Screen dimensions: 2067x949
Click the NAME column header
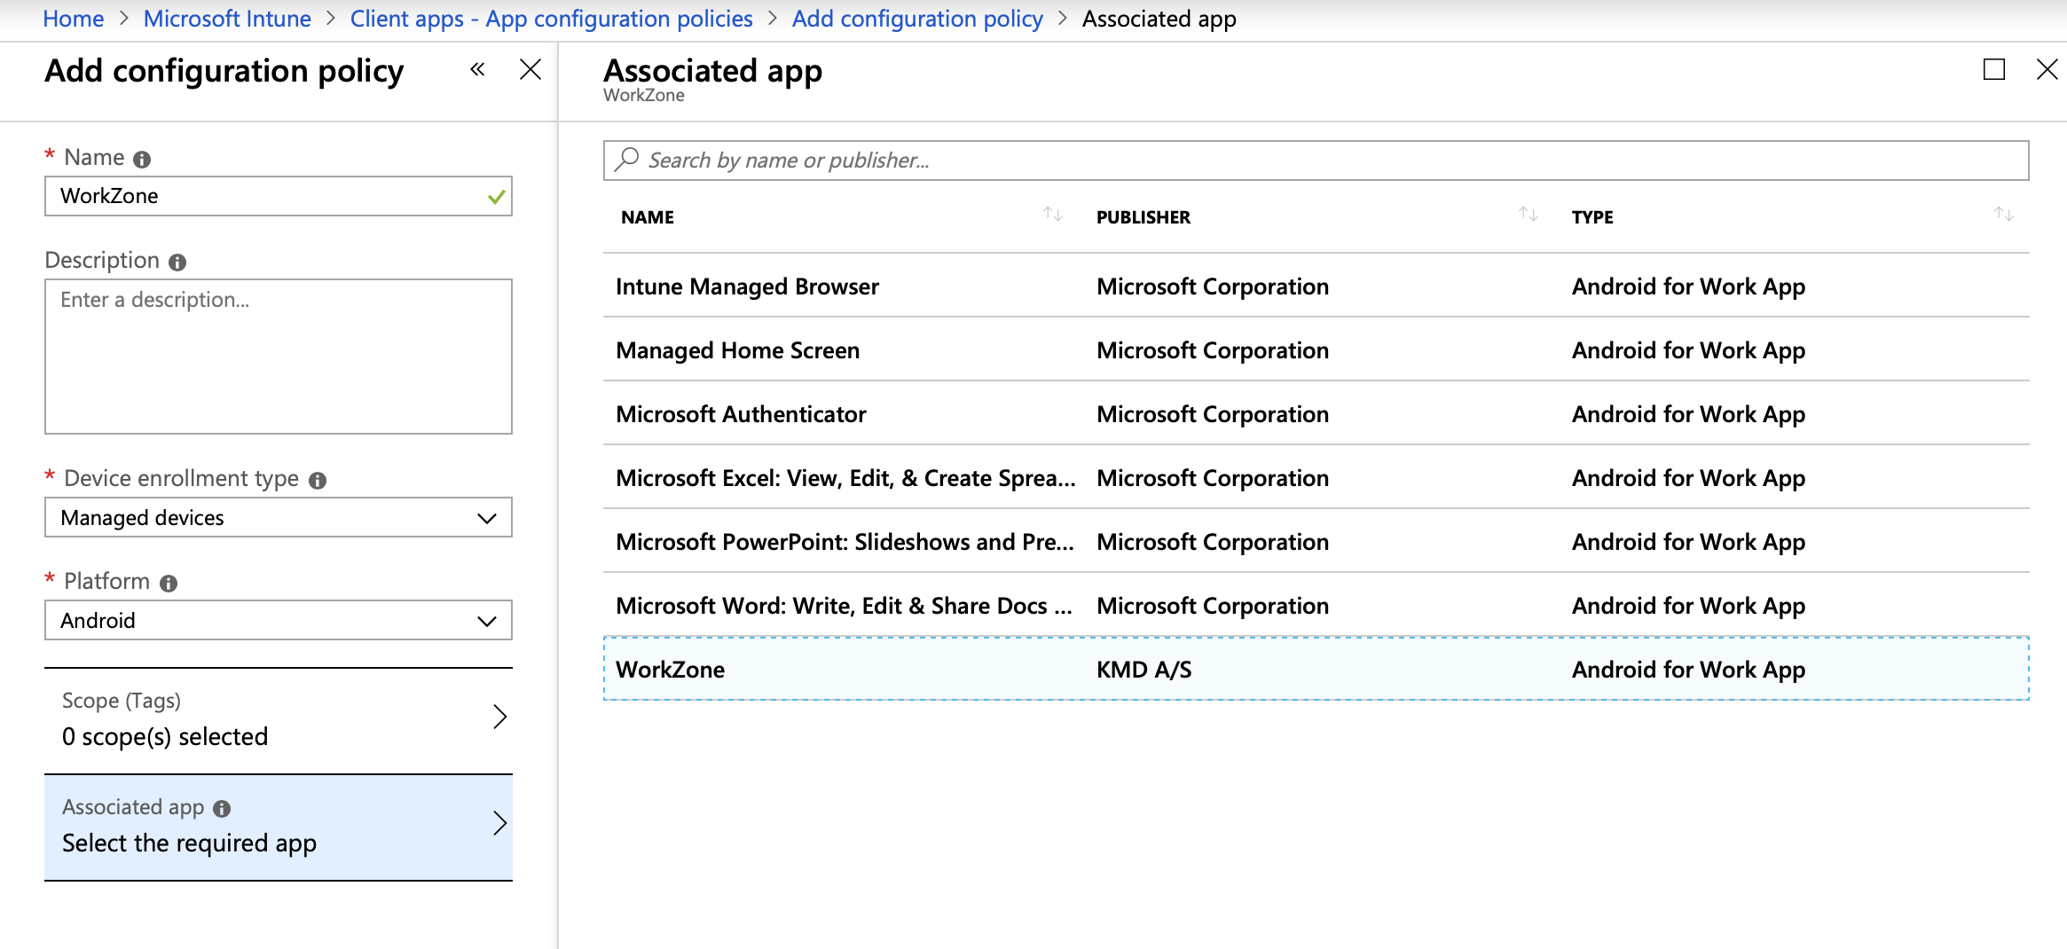coord(648,217)
